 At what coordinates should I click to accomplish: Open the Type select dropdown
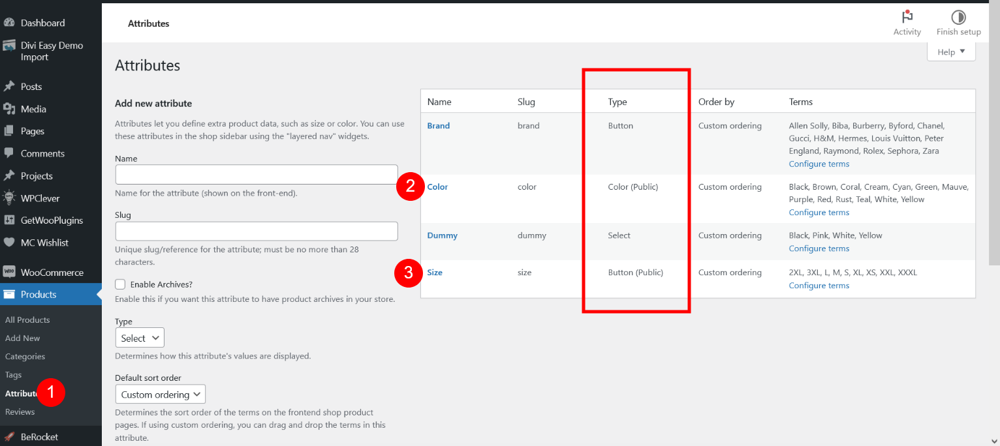pyautogui.click(x=140, y=338)
